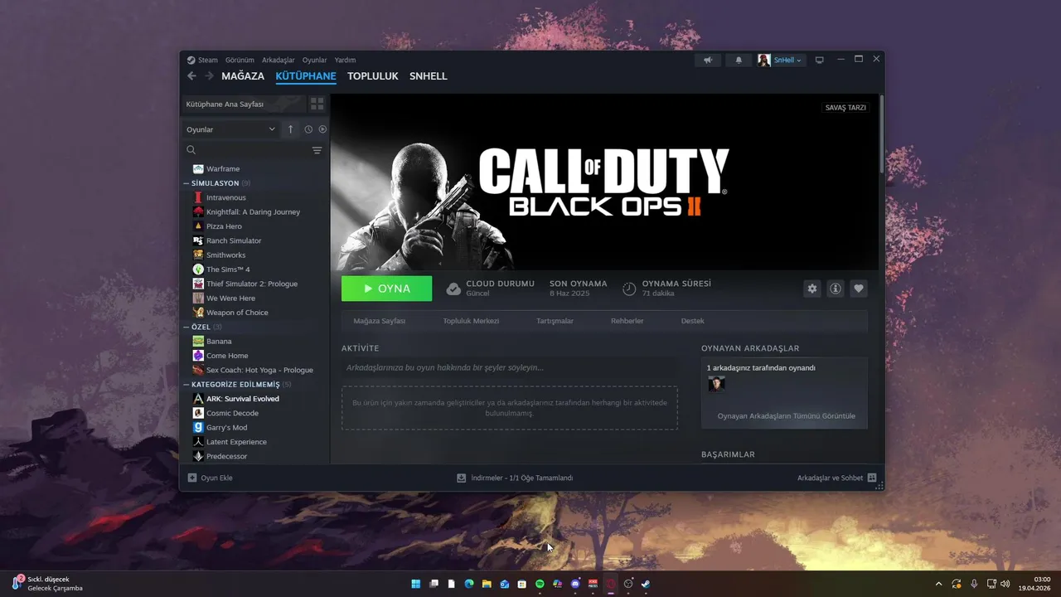Click the scroll-to-top arrow icon in the sidebar
The height and width of the screenshot is (597, 1061).
pos(290,129)
